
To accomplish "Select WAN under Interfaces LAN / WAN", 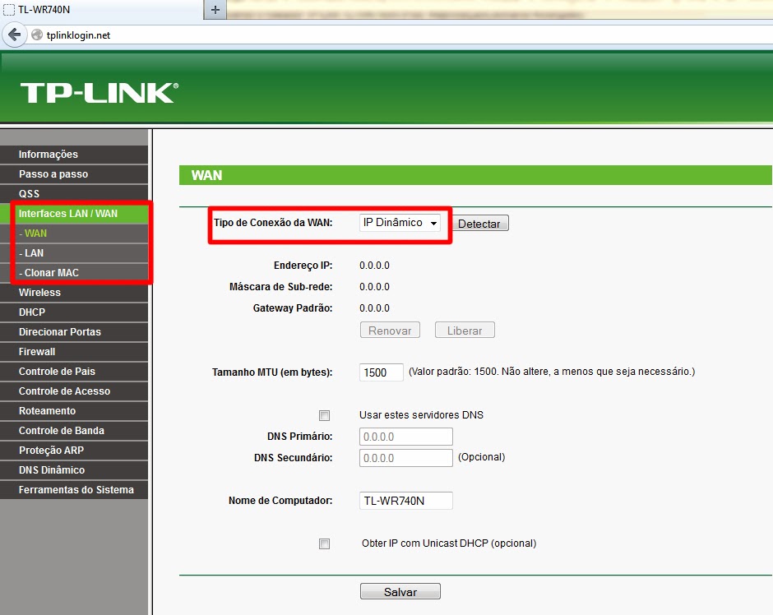I will pos(33,233).
